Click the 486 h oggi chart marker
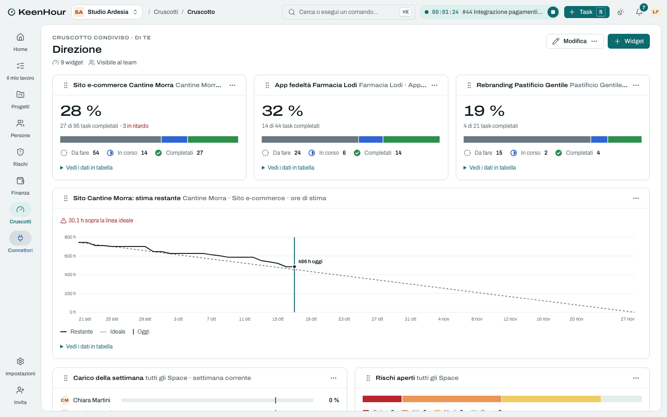 (x=295, y=266)
